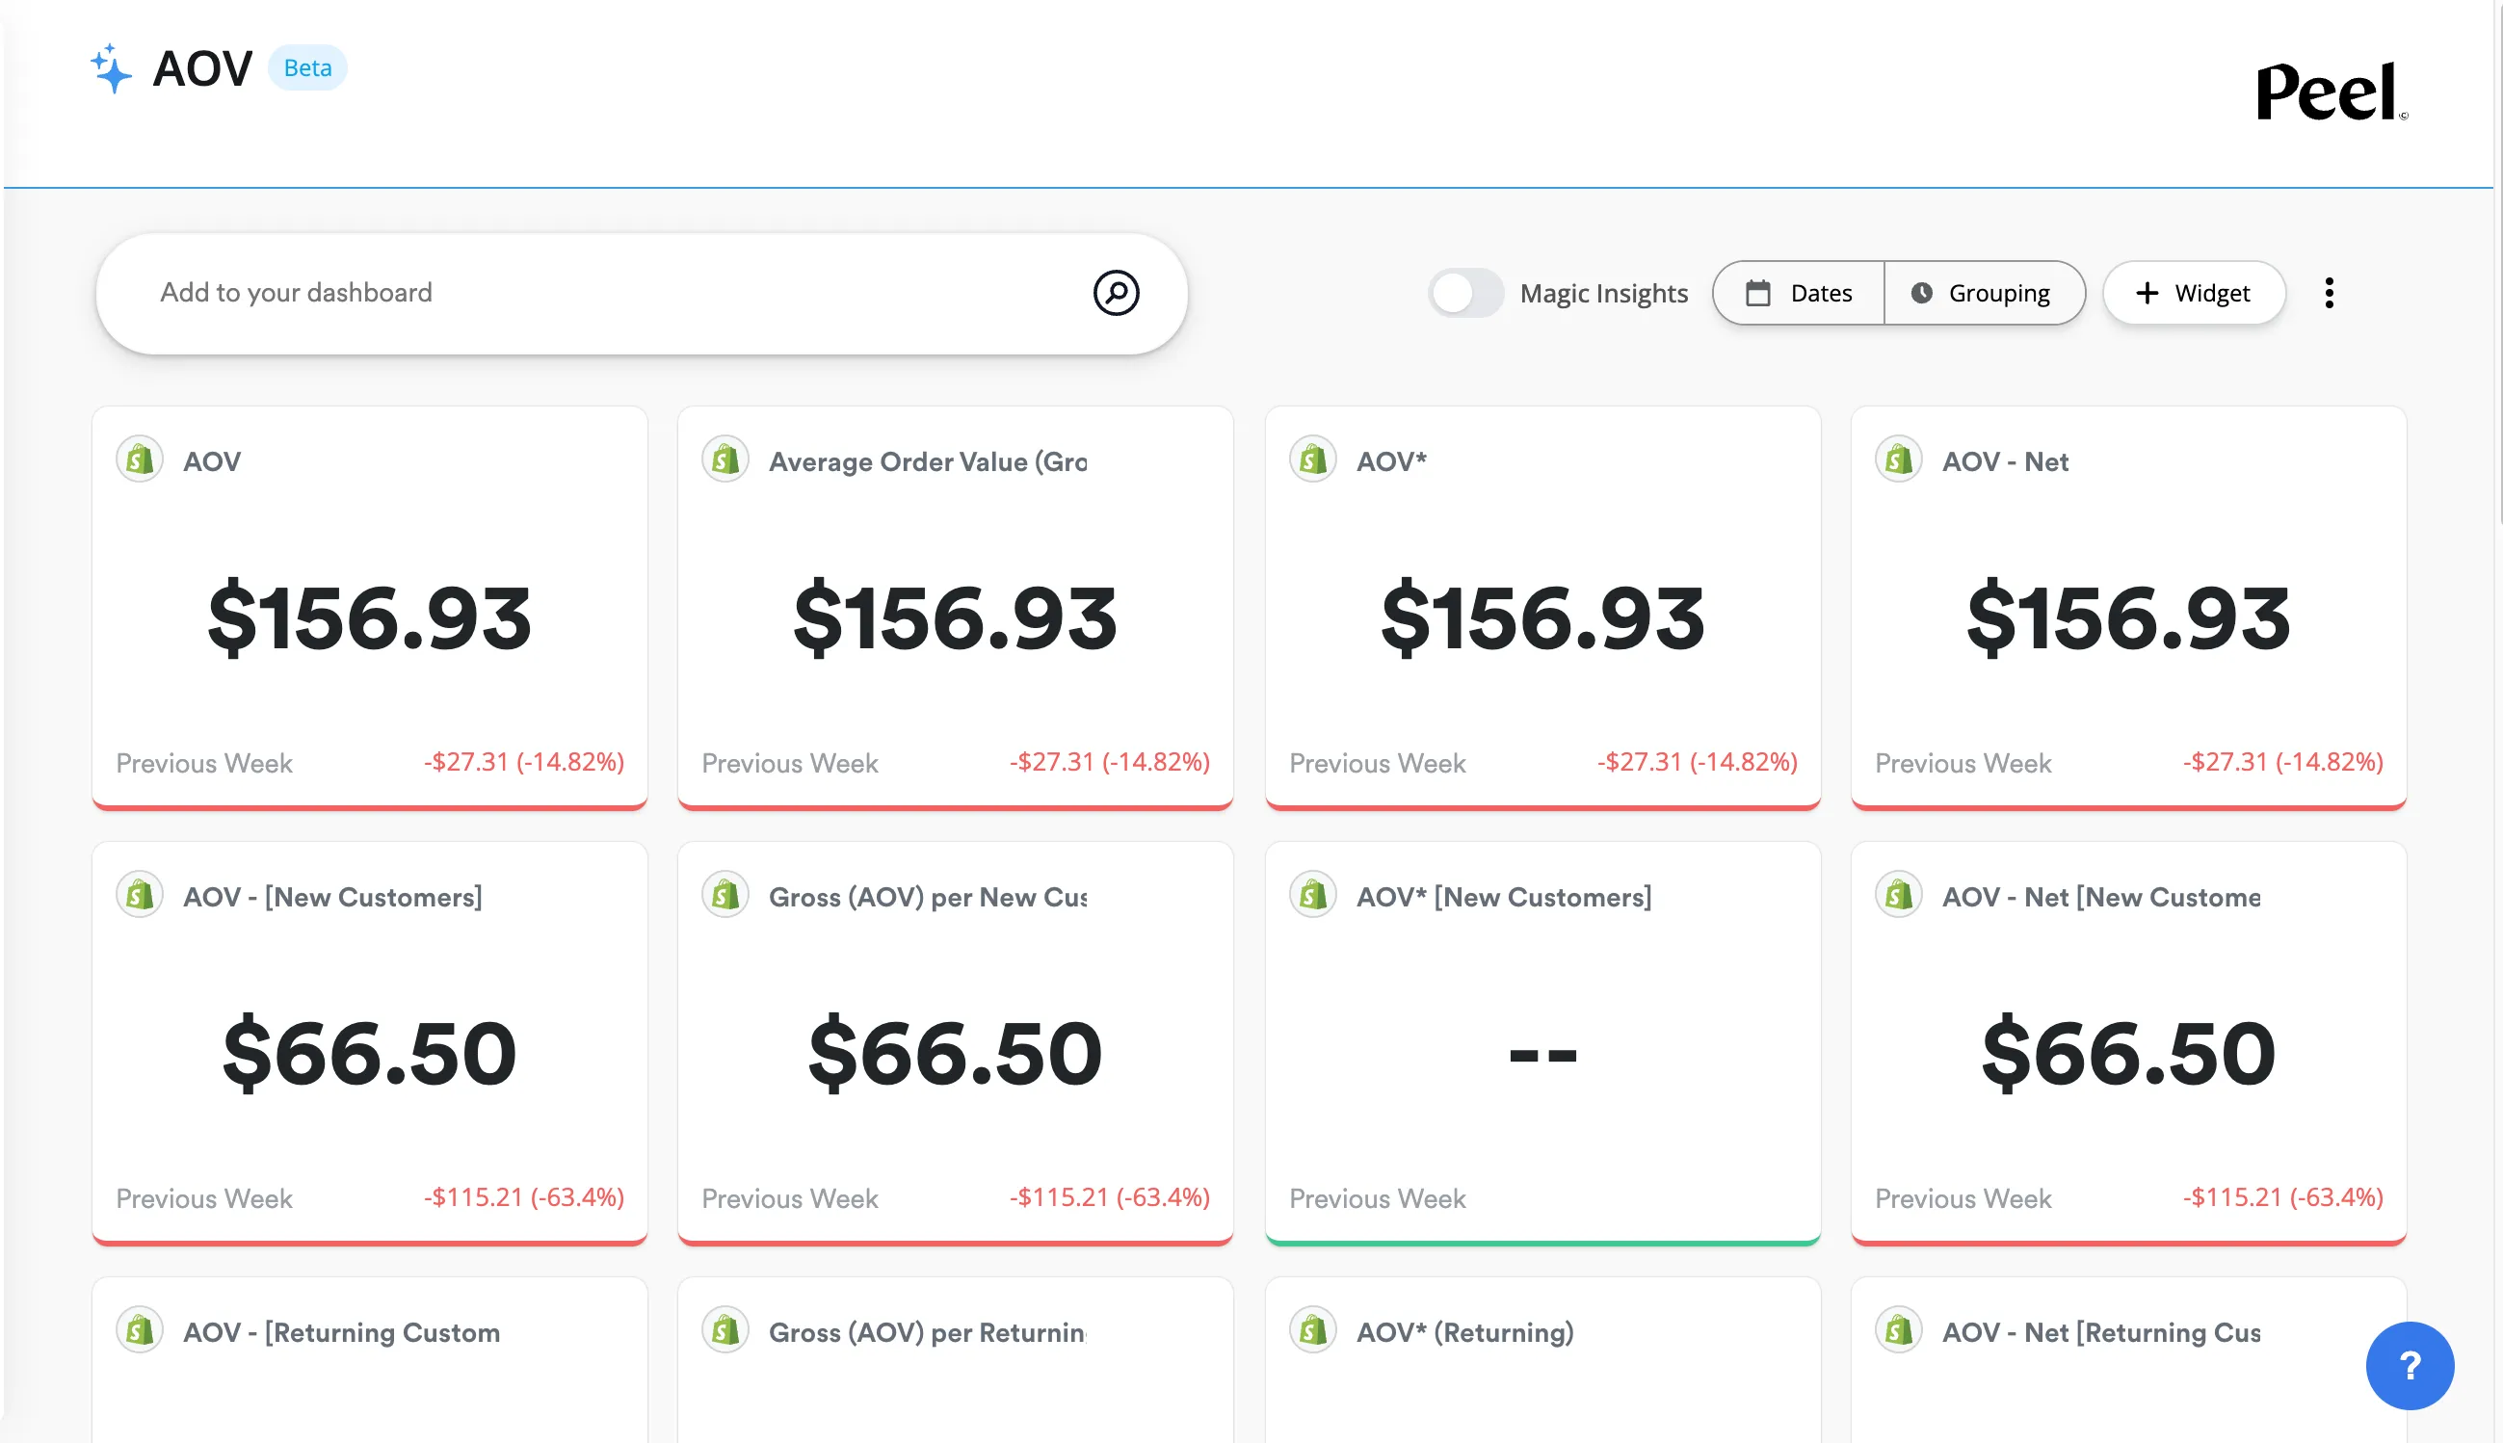Click the $156.93 value on the AOV card
The height and width of the screenshot is (1443, 2503).
coord(370,618)
